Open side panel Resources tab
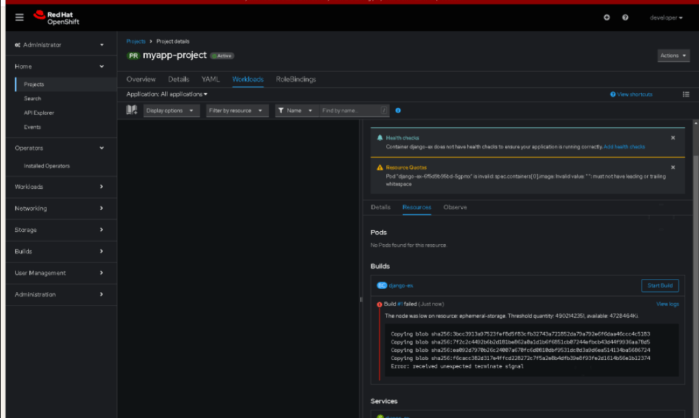 pos(416,207)
